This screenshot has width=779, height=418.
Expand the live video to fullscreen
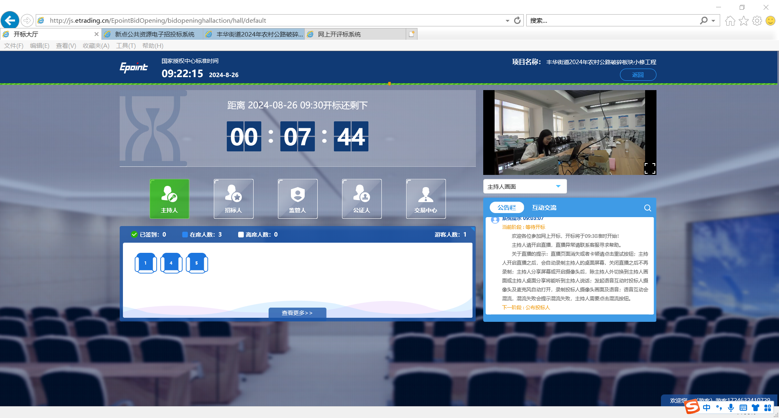click(650, 168)
